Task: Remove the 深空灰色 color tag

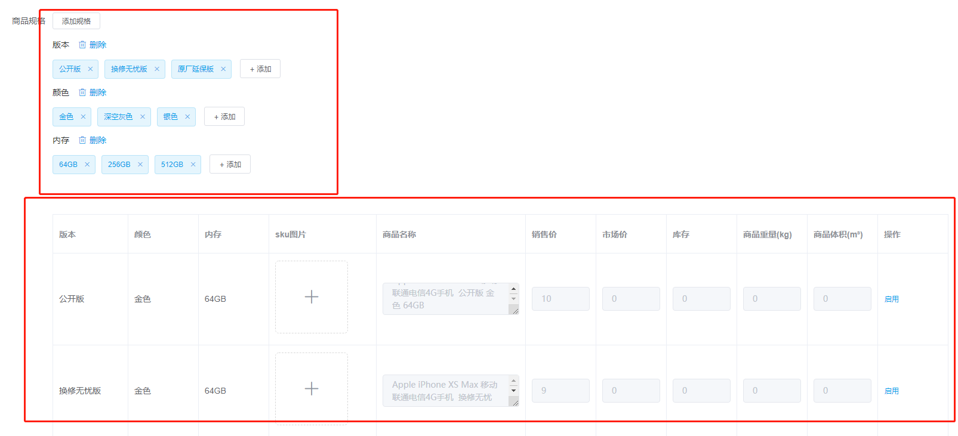Action: [143, 117]
